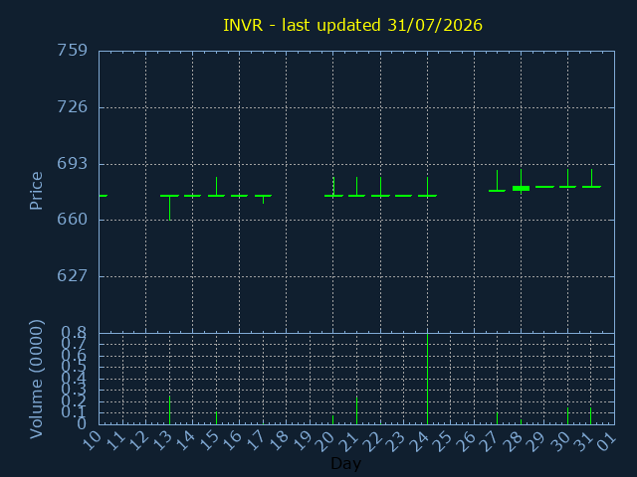
Task: Select the day 13 candlestick with long lower wick
Action: pos(170,208)
